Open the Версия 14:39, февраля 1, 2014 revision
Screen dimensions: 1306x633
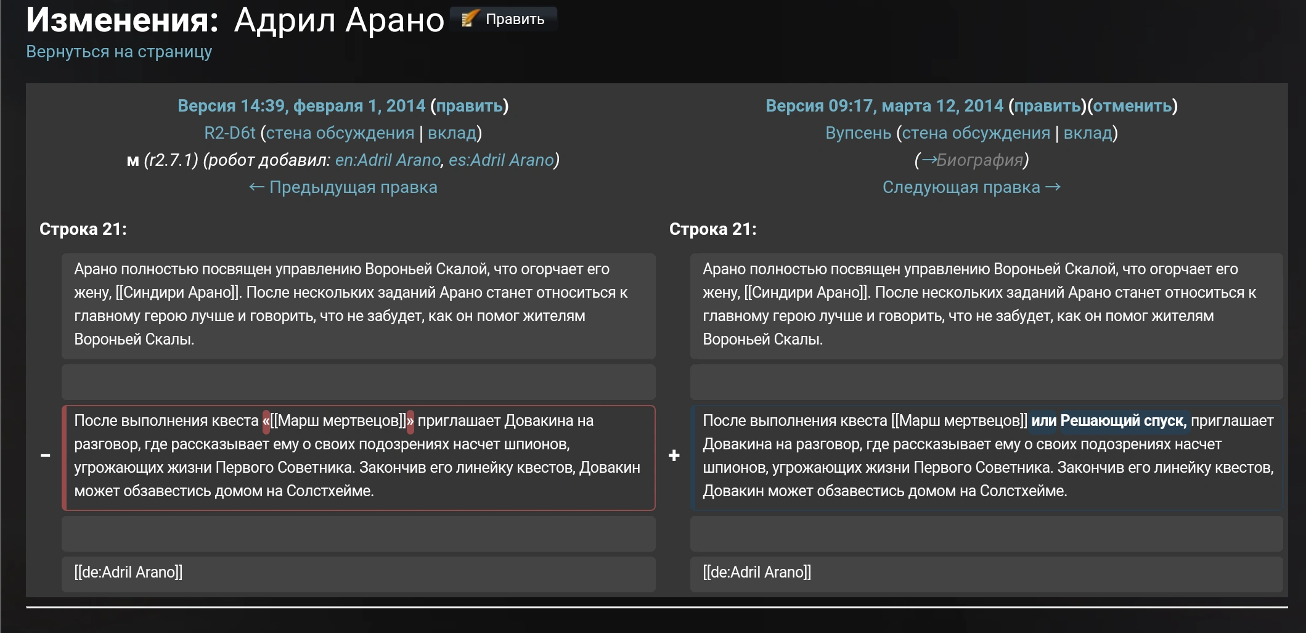[301, 106]
